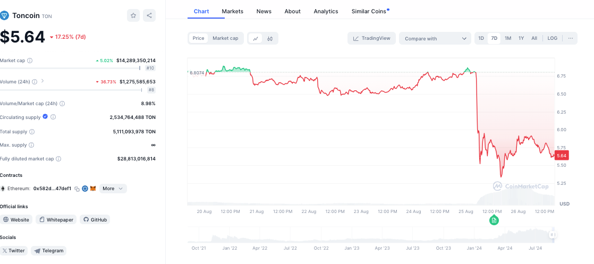Open the Markets tab
This screenshot has width=594, height=264.
[233, 11]
